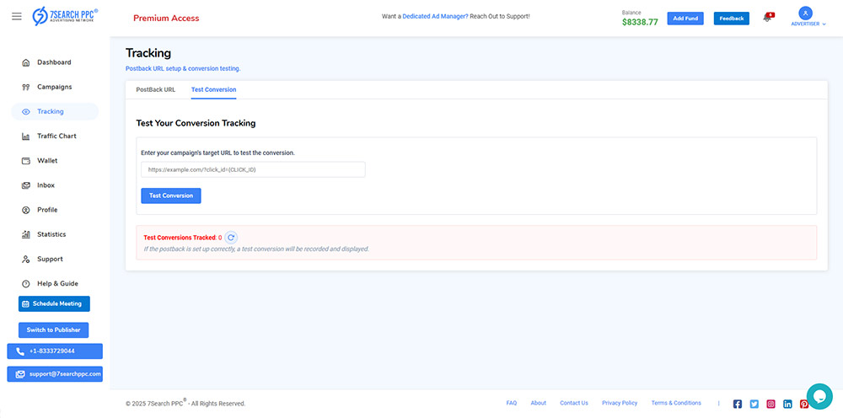Click the hamburger menu icon
Viewport: 843px width, 418px height.
pyautogui.click(x=17, y=17)
